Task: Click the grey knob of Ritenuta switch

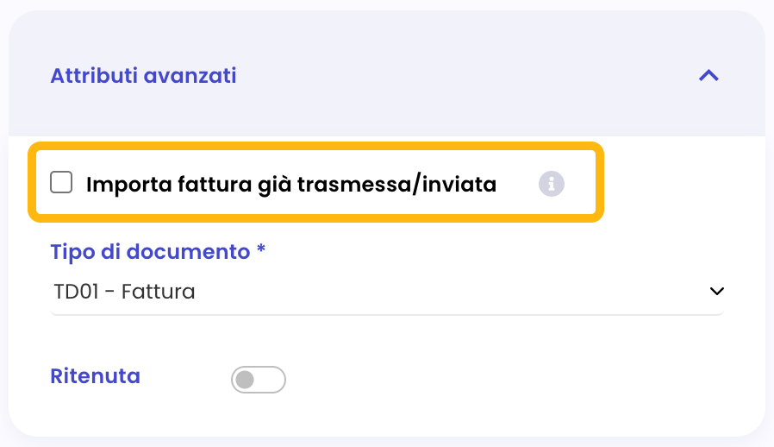Action: point(245,380)
